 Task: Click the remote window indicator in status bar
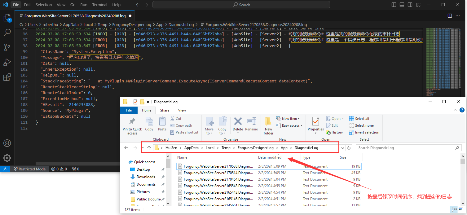(x=5, y=169)
